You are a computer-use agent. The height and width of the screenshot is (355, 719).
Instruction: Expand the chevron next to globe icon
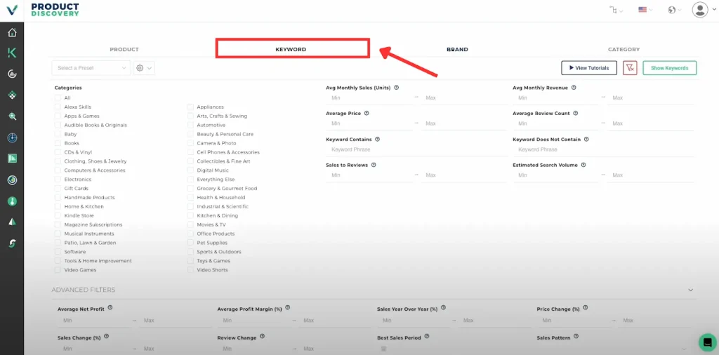(x=680, y=10)
